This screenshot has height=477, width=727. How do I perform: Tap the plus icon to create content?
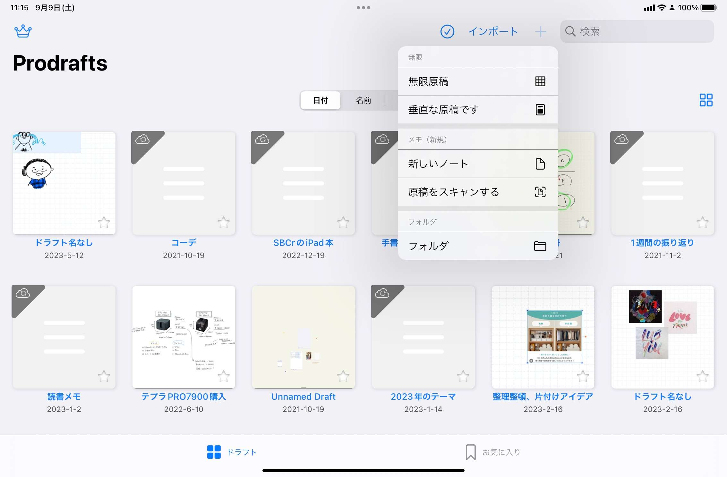tap(541, 31)
